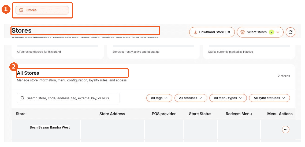Image resolution: width=305 pixels, height=147 pixels.
Task: Open the All sync statuses filter
Action: click(x=269, y=98)
